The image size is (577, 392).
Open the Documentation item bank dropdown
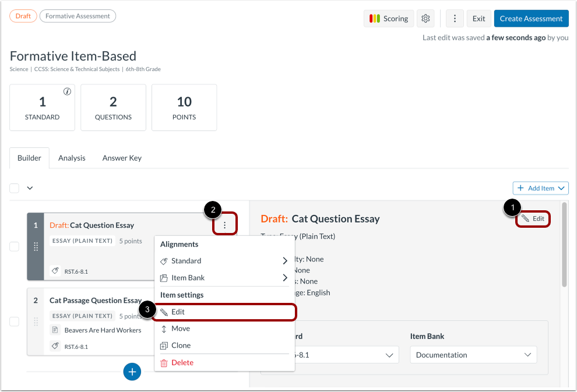coord(473,355)
